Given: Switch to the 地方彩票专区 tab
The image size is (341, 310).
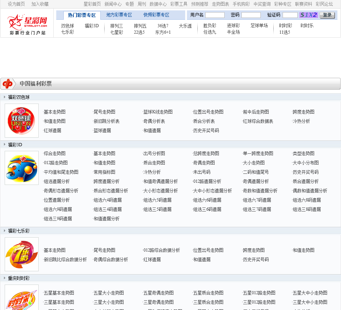Looking at the screenshot, I should coord(119,15).
